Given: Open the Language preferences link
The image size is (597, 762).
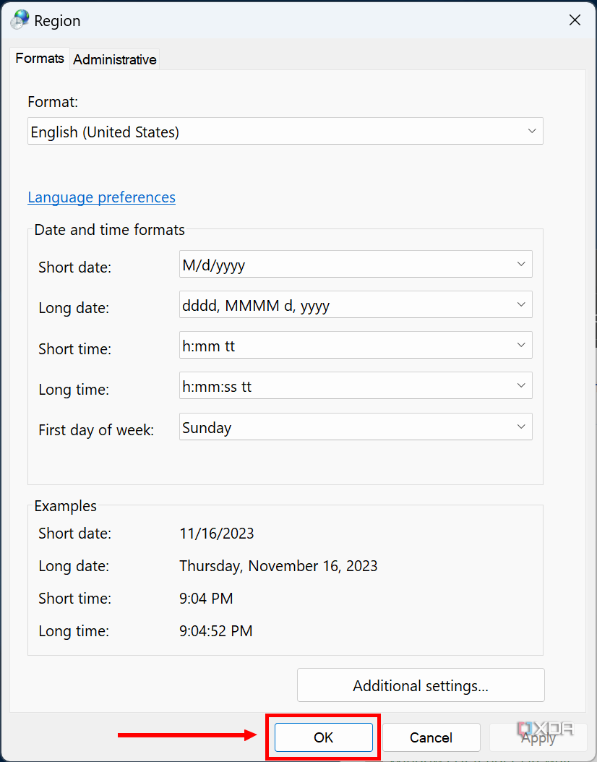Looking at the screenshot, I should (x=101, y=197).
